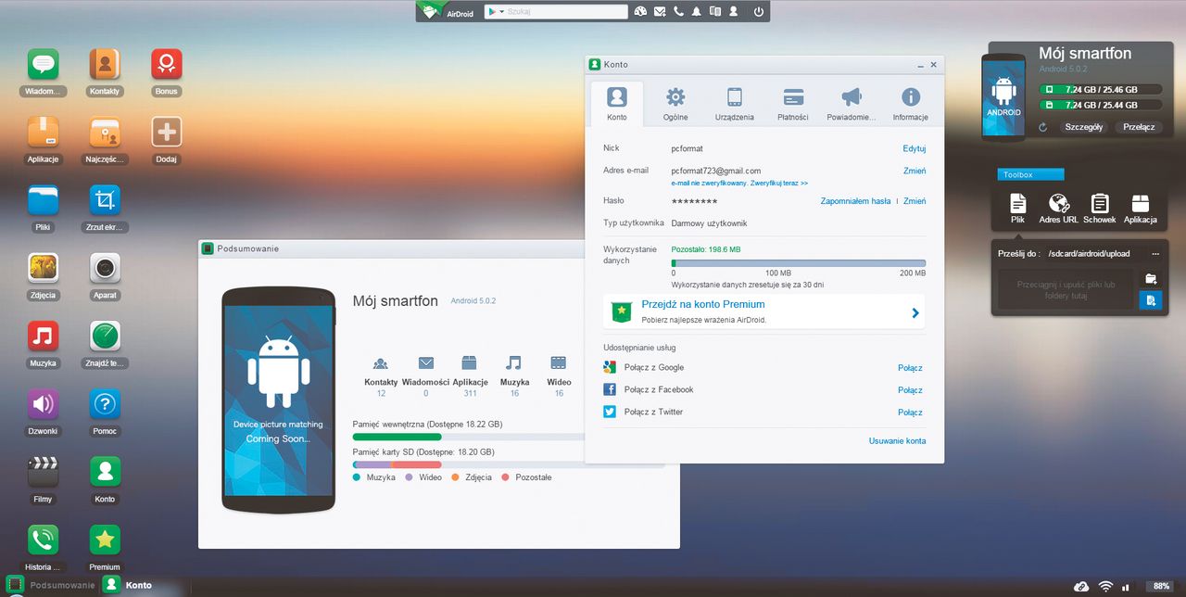
Task: Open the Zdjęcia photos icon
Action: [x=43, y=268]
